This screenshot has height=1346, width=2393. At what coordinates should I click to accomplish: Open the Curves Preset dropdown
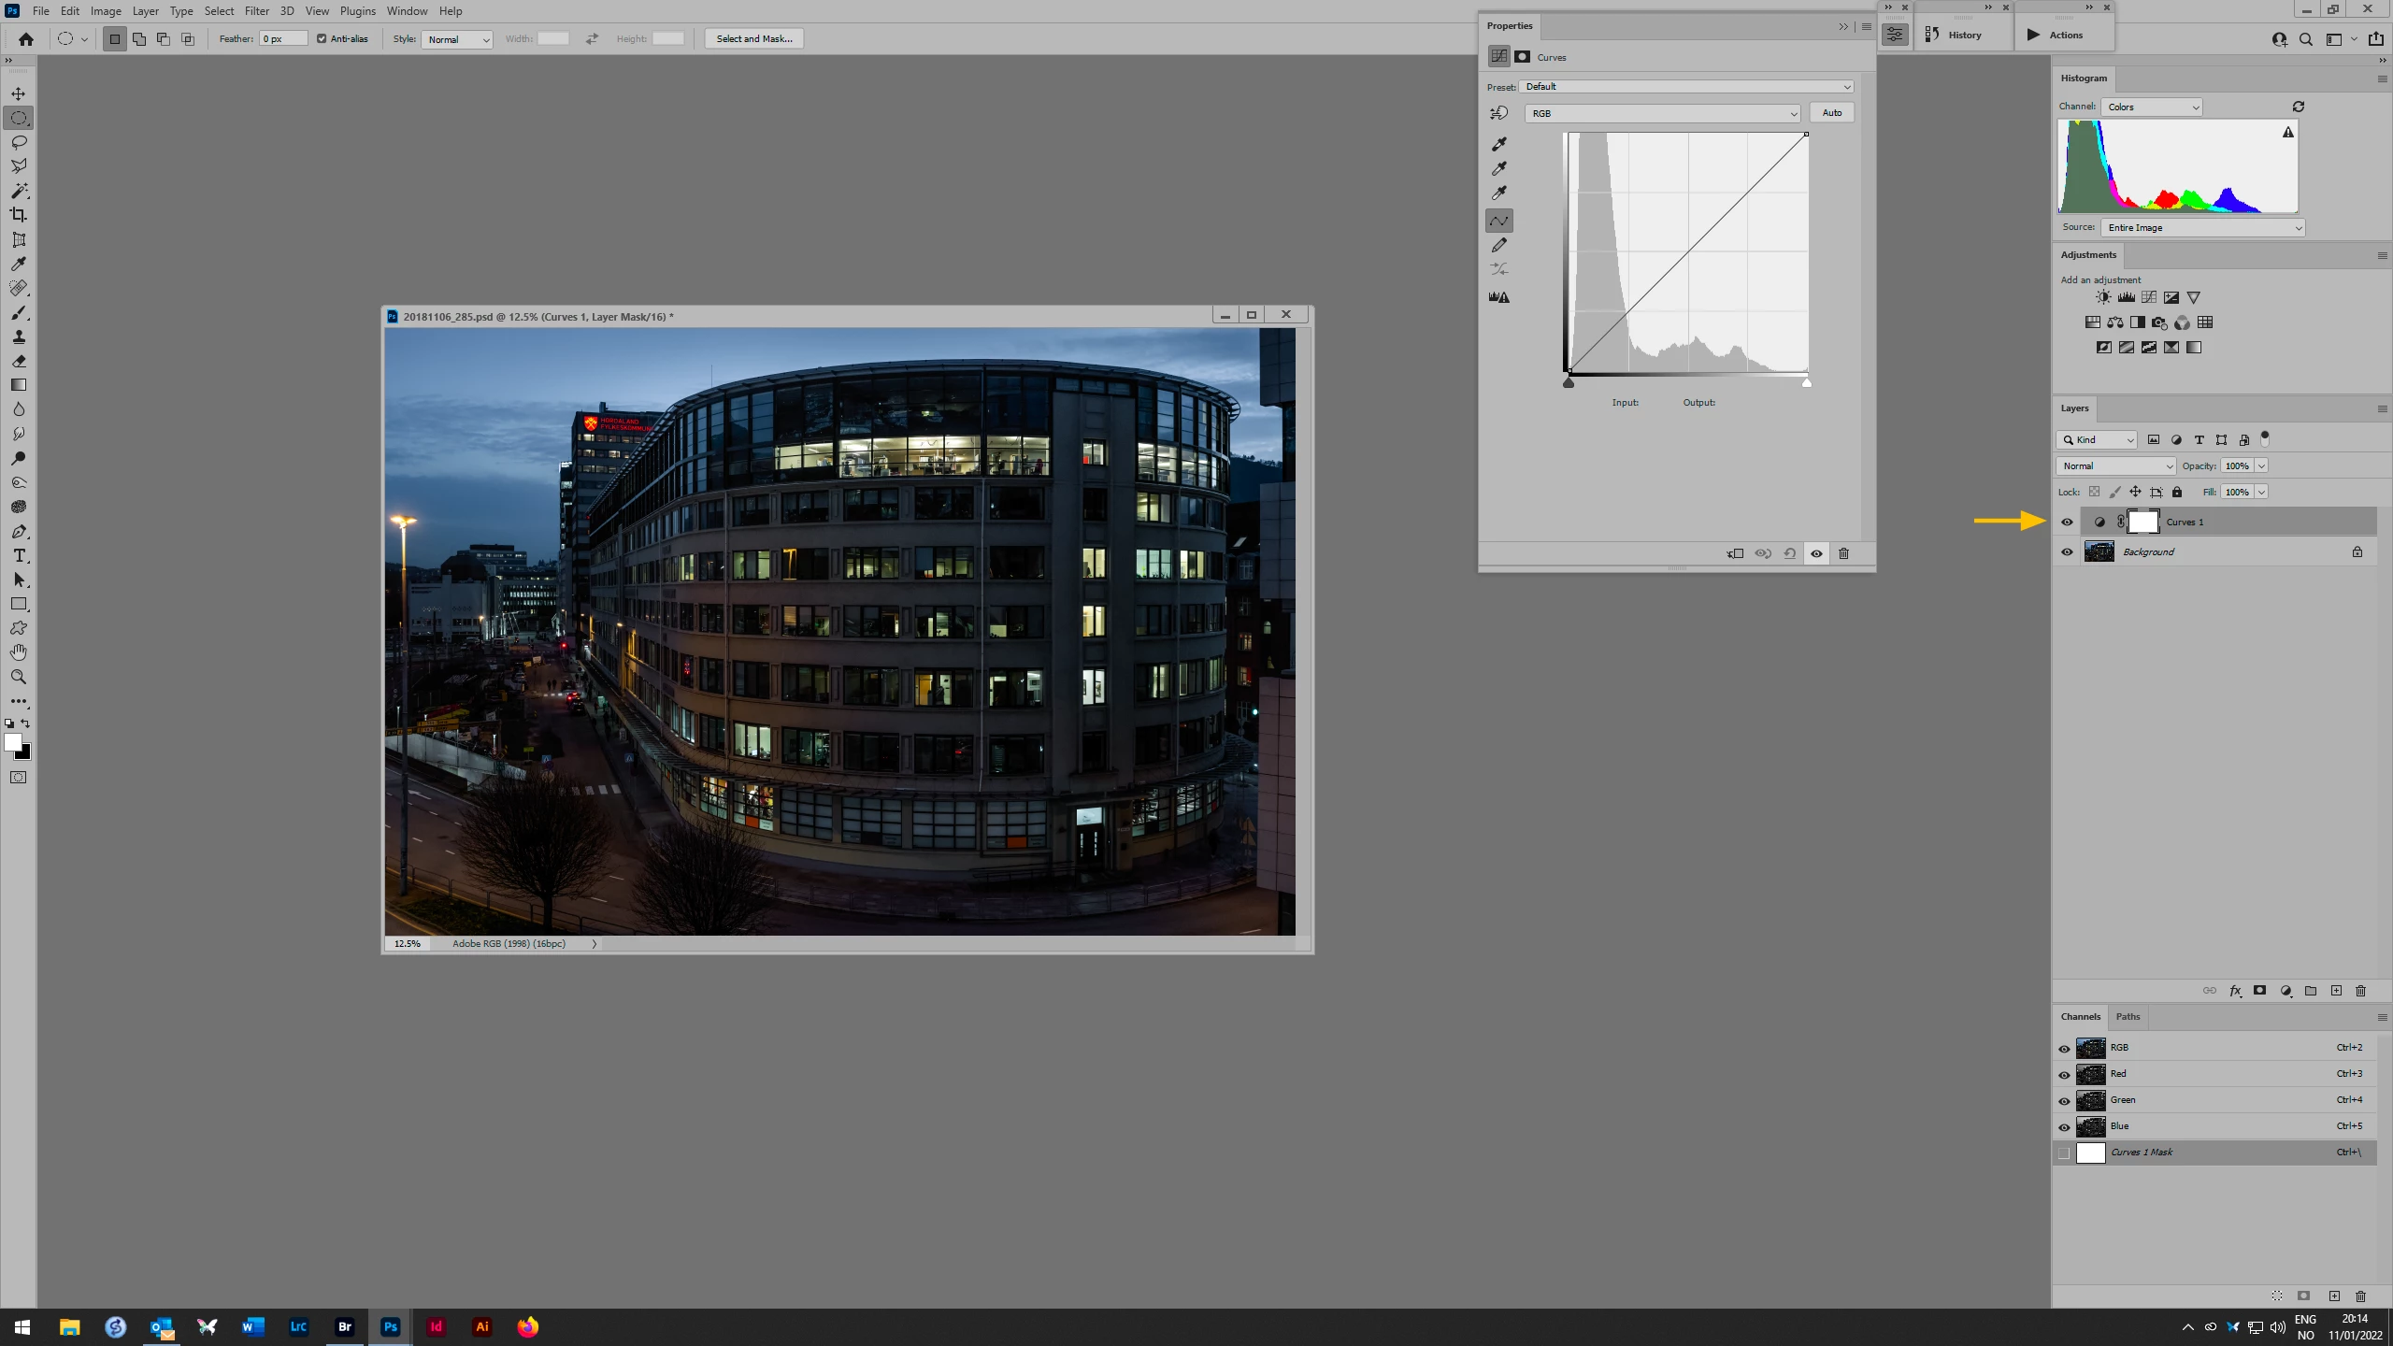pyautogui.click(x=1685, y=87)
